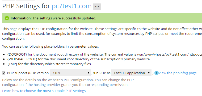Select the {DOCROOT} placeholder text
Screen dimensions: 202x96
click(17, 55)
